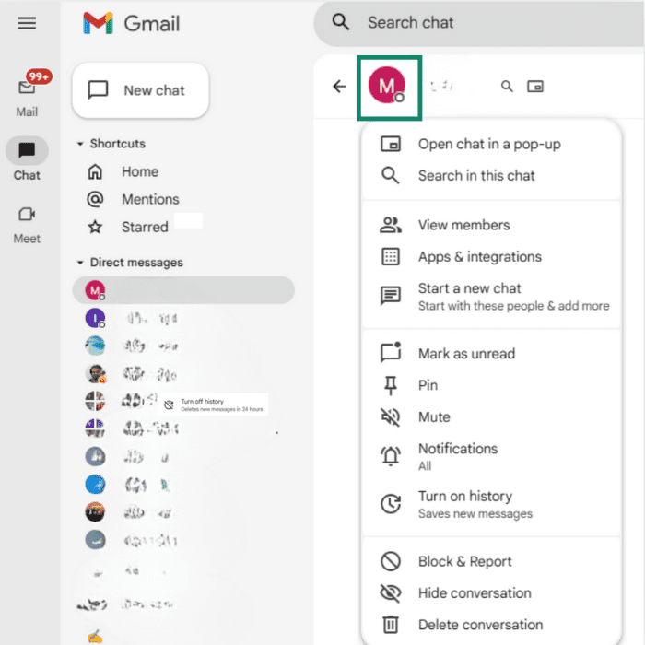This screenshot has height=645, width=645.
Task: Collapse the Shortcuts section
Action: click(111, 144)
